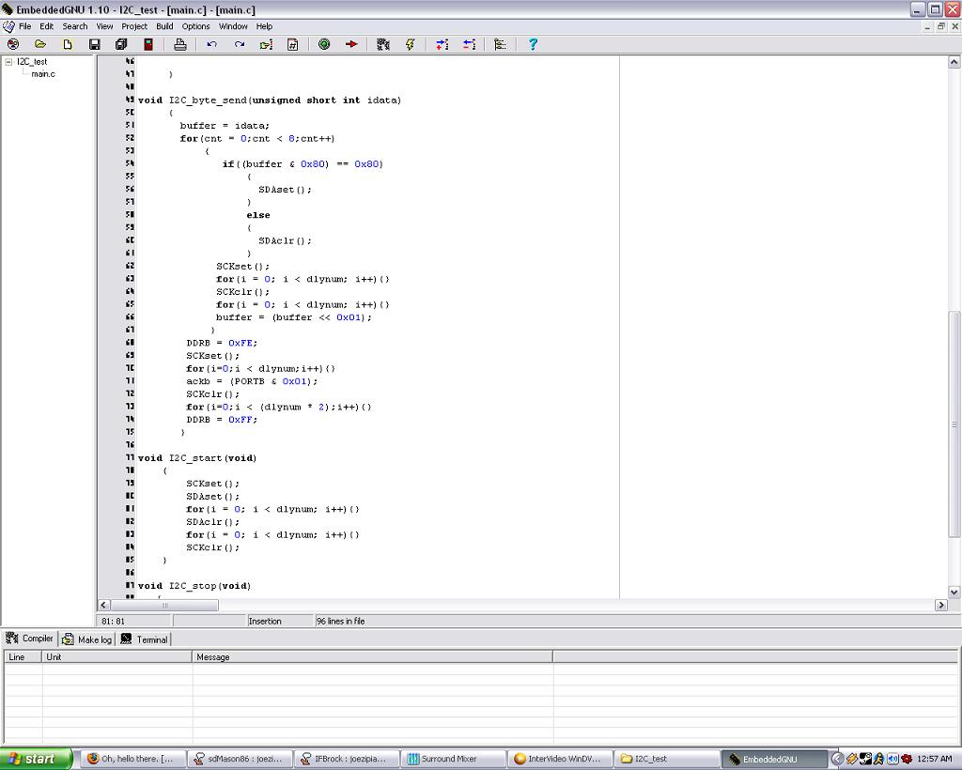Click the open folder toolbar icon

(40, 44)
